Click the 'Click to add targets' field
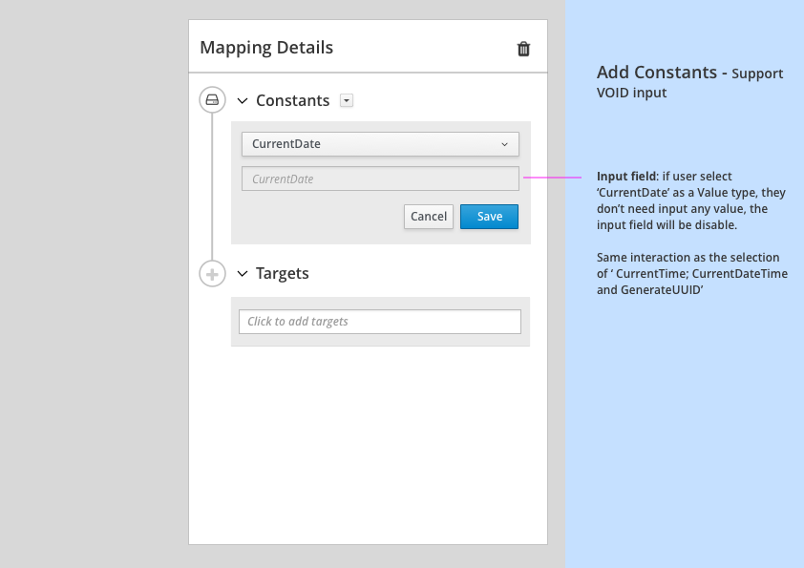 tap(380, 322)
